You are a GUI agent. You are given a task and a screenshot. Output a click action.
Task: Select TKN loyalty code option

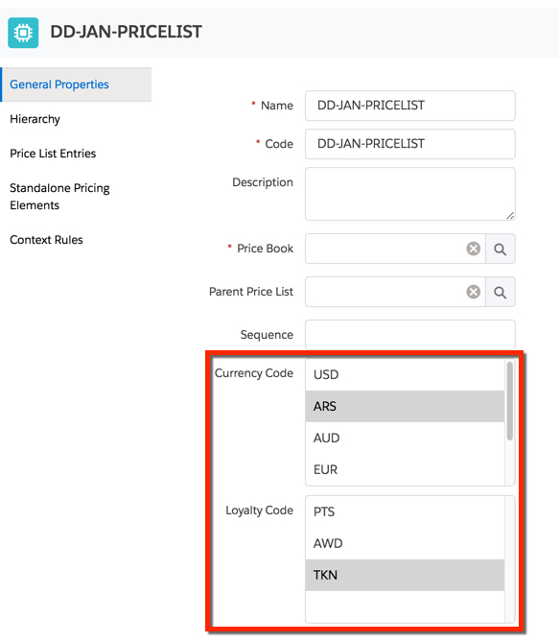click(405, 575)
